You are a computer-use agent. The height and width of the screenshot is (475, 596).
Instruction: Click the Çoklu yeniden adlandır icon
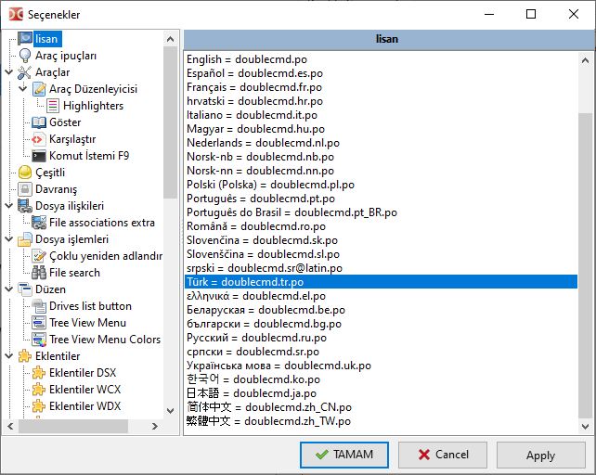pyautogui.click(x=39, y=256)
